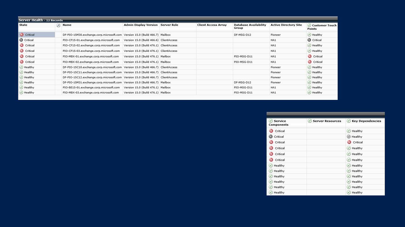Sort by Client Access Array column
This screenshot has width=405, height=227.
pos(212,25)
